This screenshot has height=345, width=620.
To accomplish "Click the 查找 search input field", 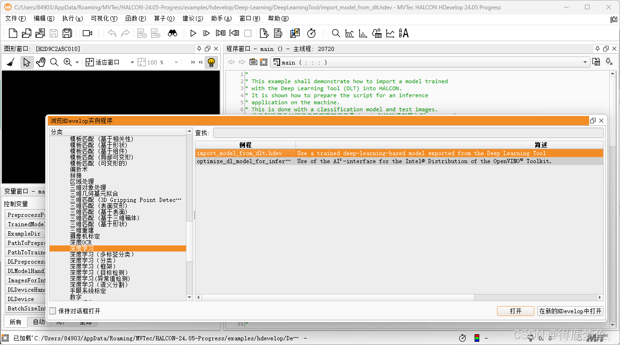I will click(408, 133).
